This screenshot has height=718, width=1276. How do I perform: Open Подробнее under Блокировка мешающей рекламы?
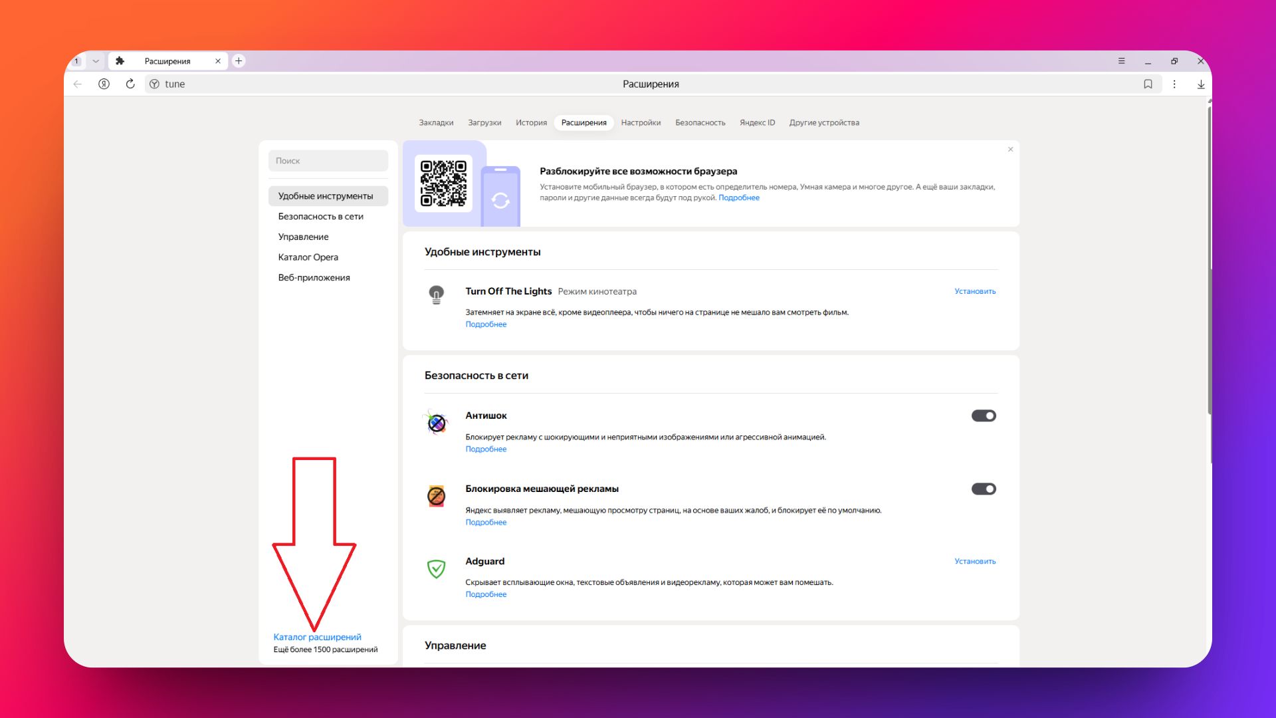[x=486, y=523]
